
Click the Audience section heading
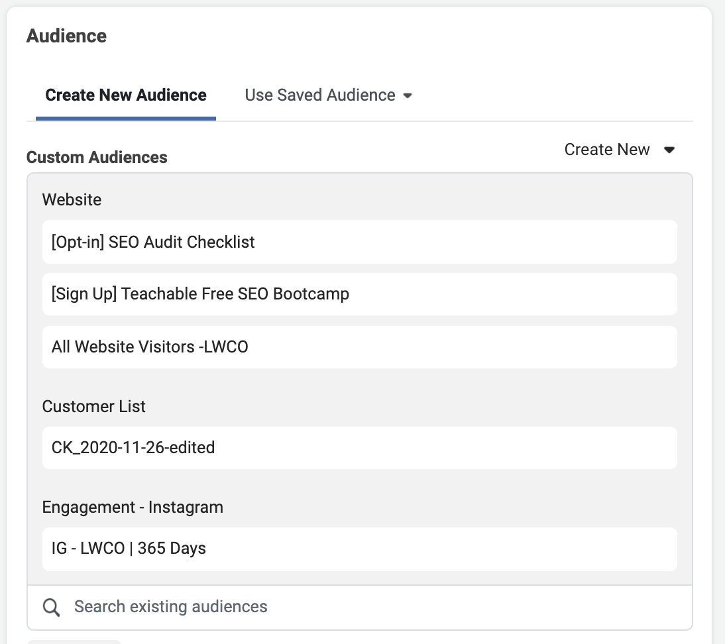click(66, 36)
